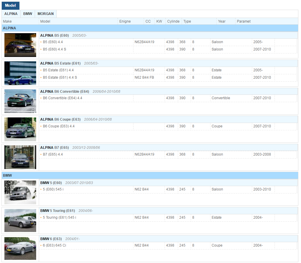Select the 5 (E60) 545 i variant
This screenshot has width=301, height=263.
[53, 189]
